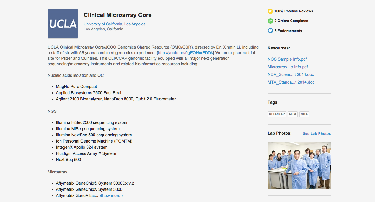
Task: Click the yellow star reviews icon
Action: pos(270,11)
